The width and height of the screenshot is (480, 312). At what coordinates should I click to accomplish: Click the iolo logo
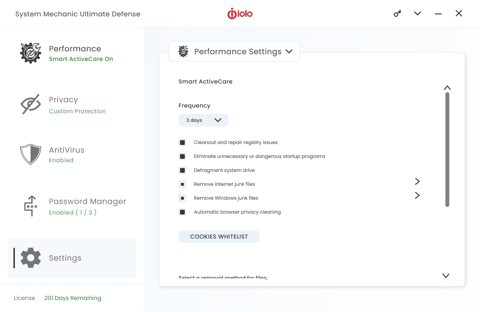[240, 13]
